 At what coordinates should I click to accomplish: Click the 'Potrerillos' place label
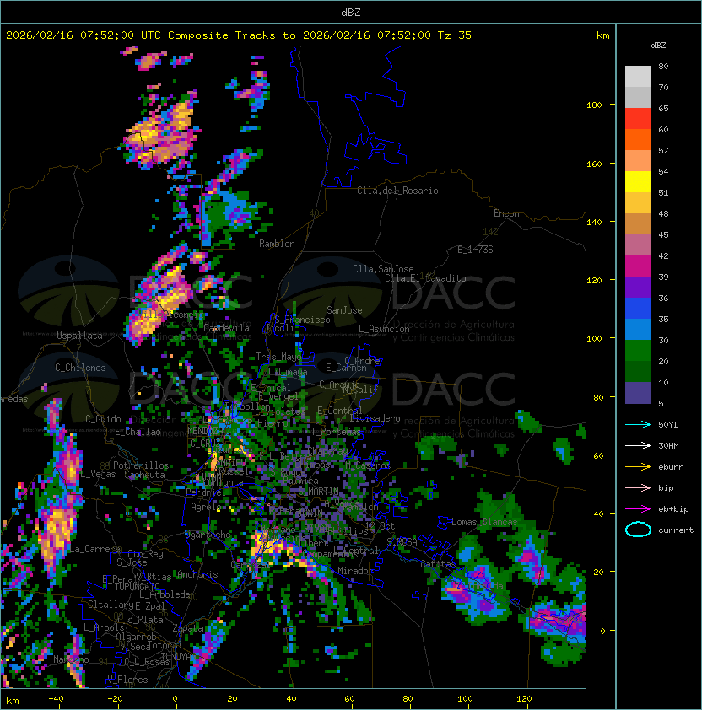pyautogui.click(x=141, y=465)
